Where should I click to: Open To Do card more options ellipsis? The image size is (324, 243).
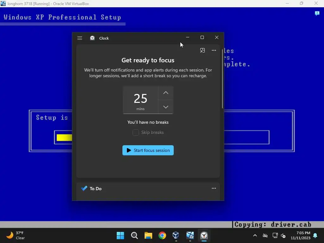pos(214,188)
